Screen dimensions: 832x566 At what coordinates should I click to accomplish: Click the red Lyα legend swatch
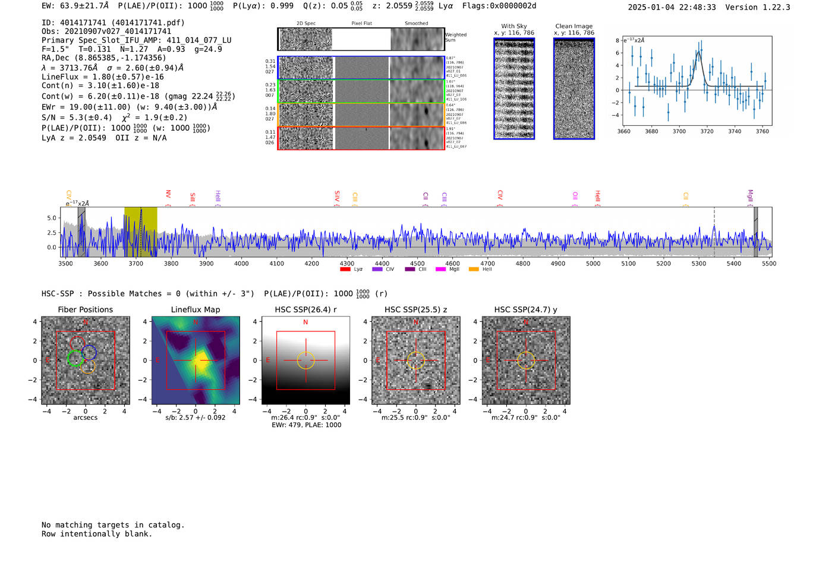345,269
